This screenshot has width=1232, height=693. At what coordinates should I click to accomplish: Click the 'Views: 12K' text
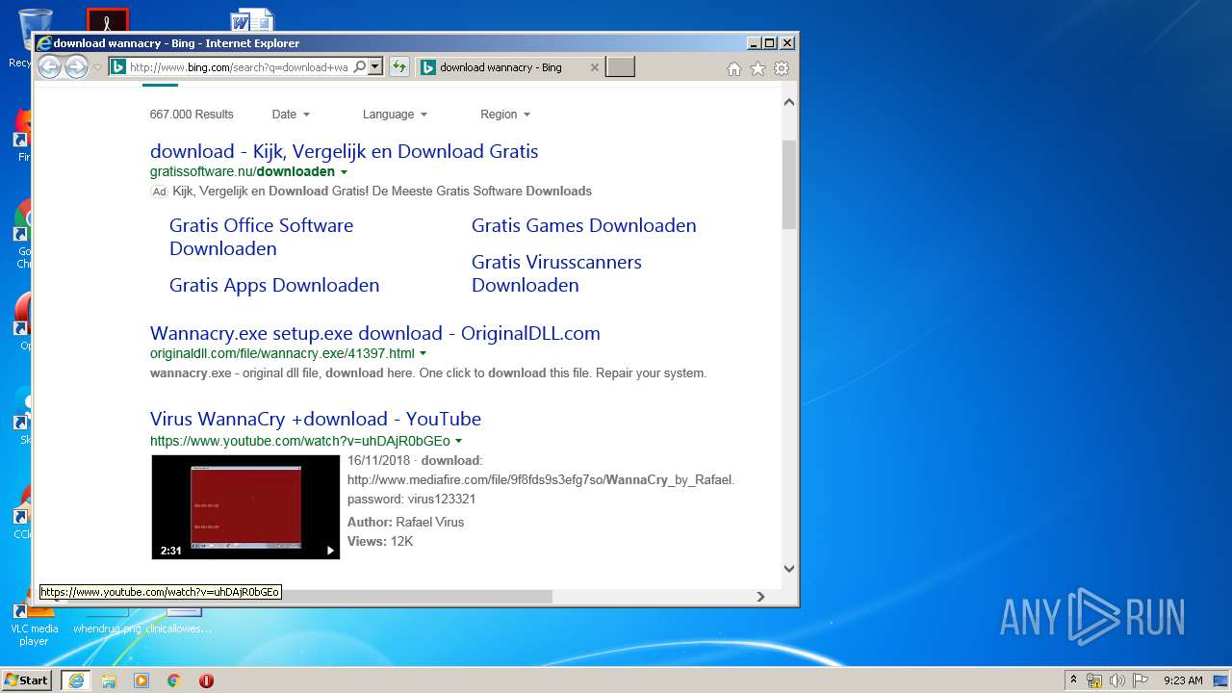point(380,541)
